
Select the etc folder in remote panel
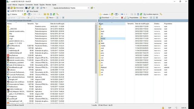click(102, 36)
